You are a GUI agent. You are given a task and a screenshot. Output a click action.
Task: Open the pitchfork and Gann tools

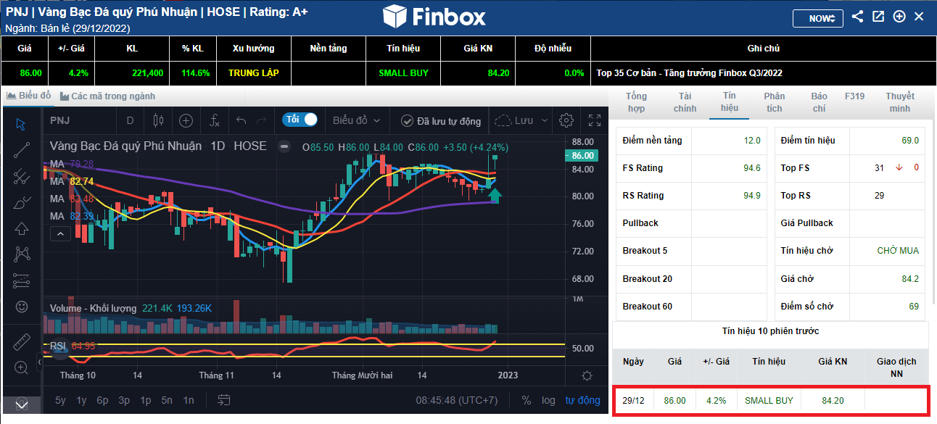(22, 176)
